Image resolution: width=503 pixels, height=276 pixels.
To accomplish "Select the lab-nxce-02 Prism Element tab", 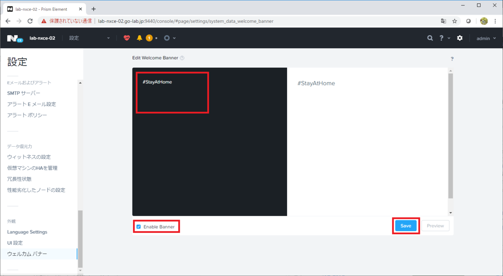I will [44, 9].
